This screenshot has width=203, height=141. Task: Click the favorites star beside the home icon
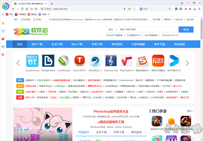tap(36, 9)
